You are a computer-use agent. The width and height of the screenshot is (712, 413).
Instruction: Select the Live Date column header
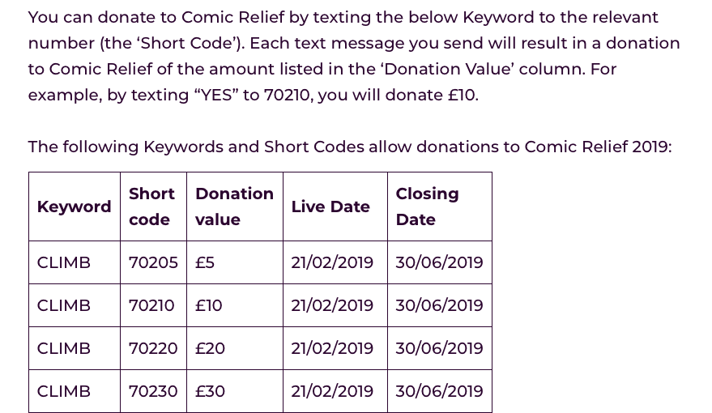click(x=330, y=206)
